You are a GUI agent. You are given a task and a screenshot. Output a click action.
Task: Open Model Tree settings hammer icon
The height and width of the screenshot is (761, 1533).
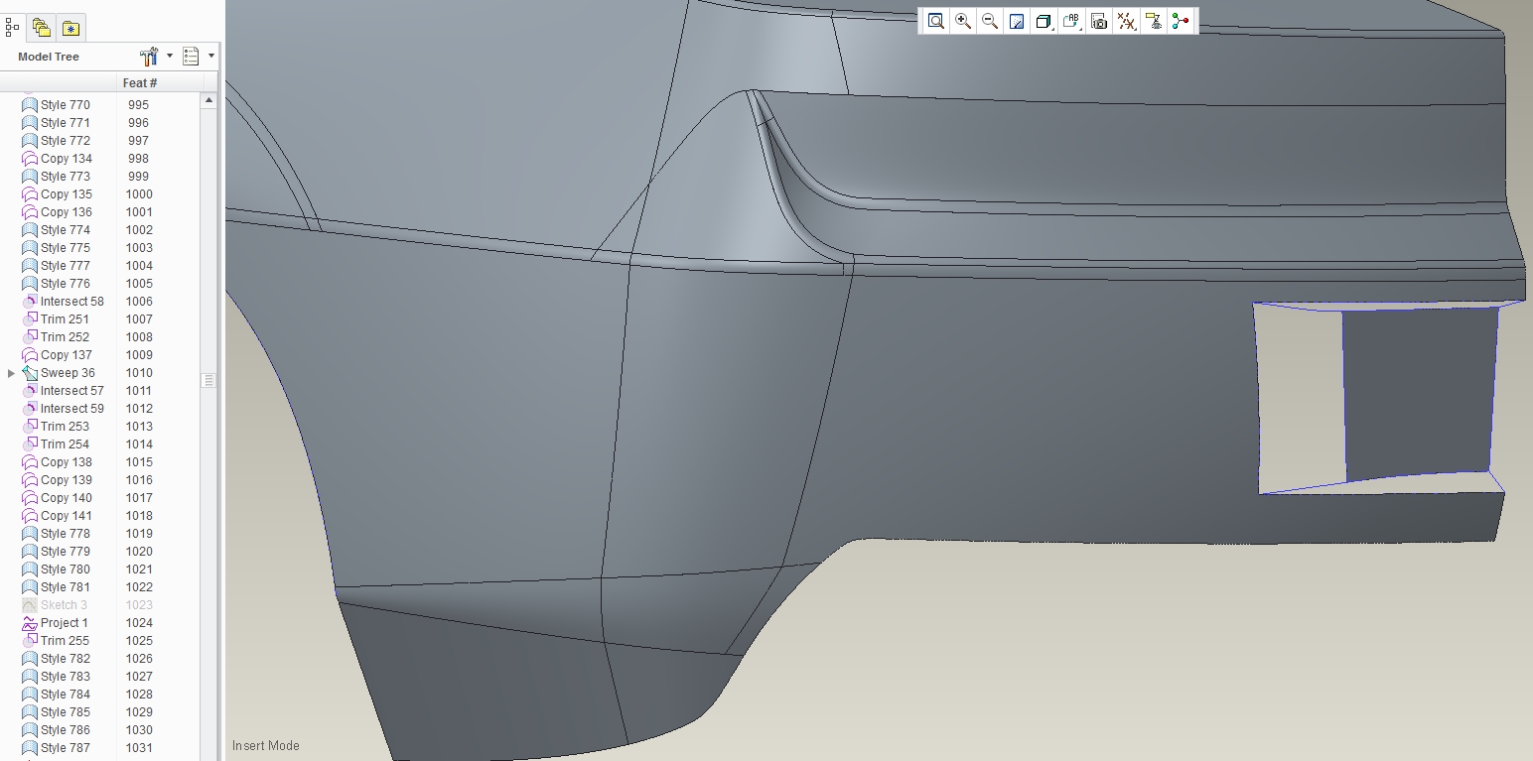pos(149,57)
